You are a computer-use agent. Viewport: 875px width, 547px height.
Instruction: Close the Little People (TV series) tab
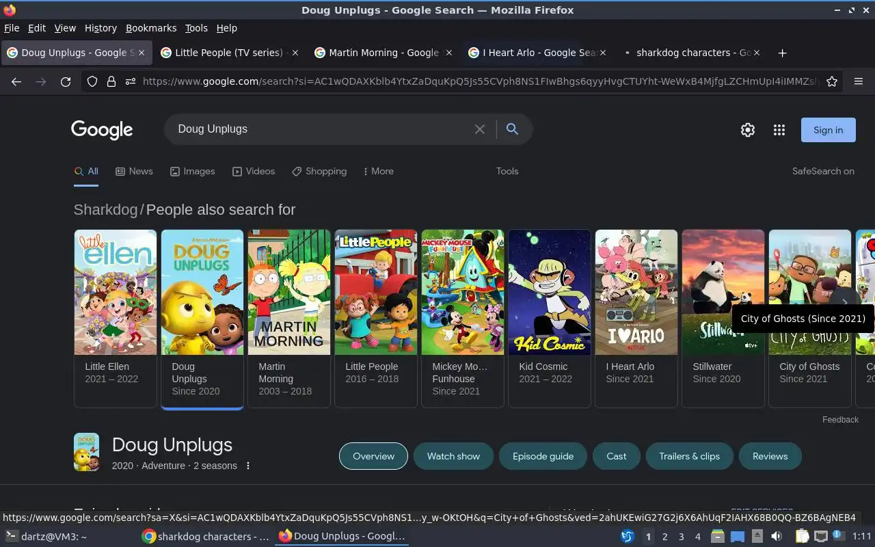tap(295, 53)
